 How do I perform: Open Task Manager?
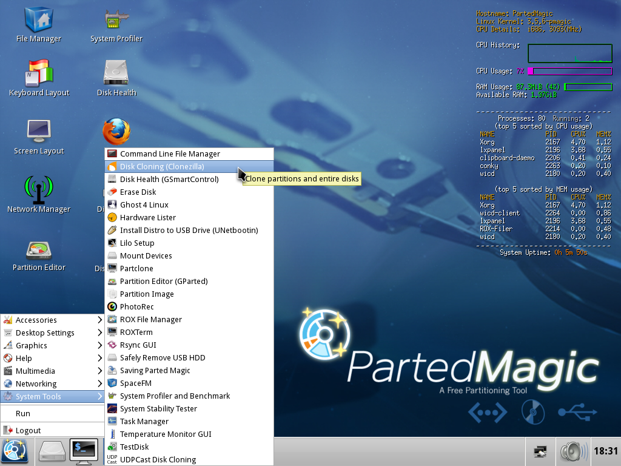coord(189,421)
